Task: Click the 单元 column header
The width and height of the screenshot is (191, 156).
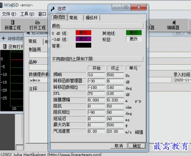Action: click(133, 68)
